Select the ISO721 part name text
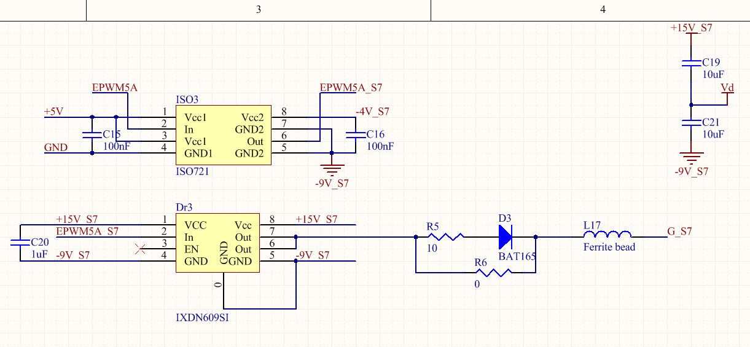Image resolution: width=750 pixels, height=347 pixels. pyautogui.click(x=192, y=171)
